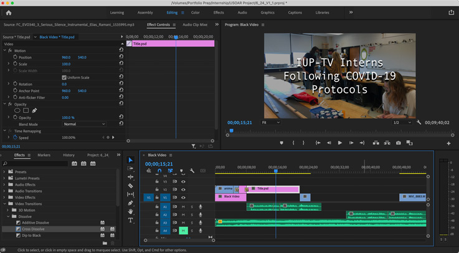
Task: Click the Extract button in Program Monitor
Action: coord(387,143)
